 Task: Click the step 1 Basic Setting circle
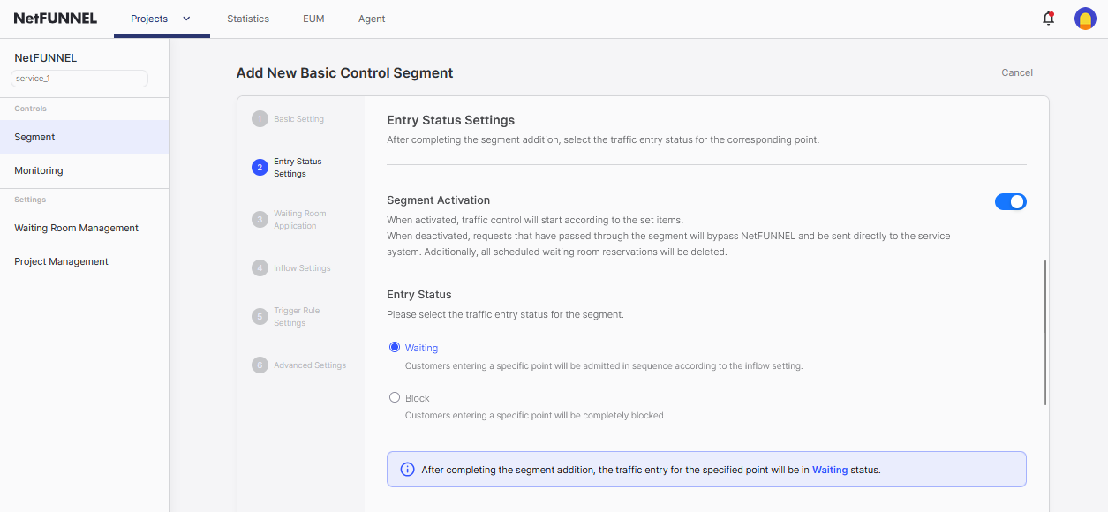coord(260,118)
